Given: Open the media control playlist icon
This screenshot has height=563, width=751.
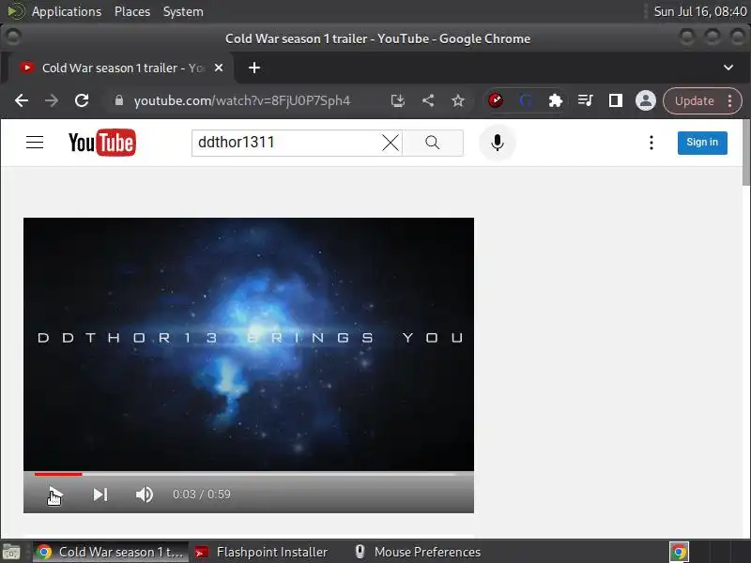Looking at the screenshot, I should click(x=585, y=100).
